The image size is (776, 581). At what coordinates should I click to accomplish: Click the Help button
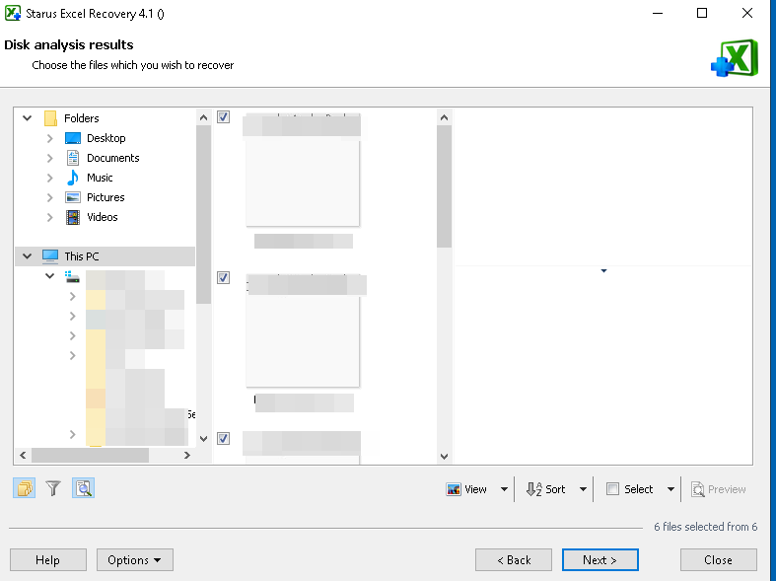[x=48, y=560]
